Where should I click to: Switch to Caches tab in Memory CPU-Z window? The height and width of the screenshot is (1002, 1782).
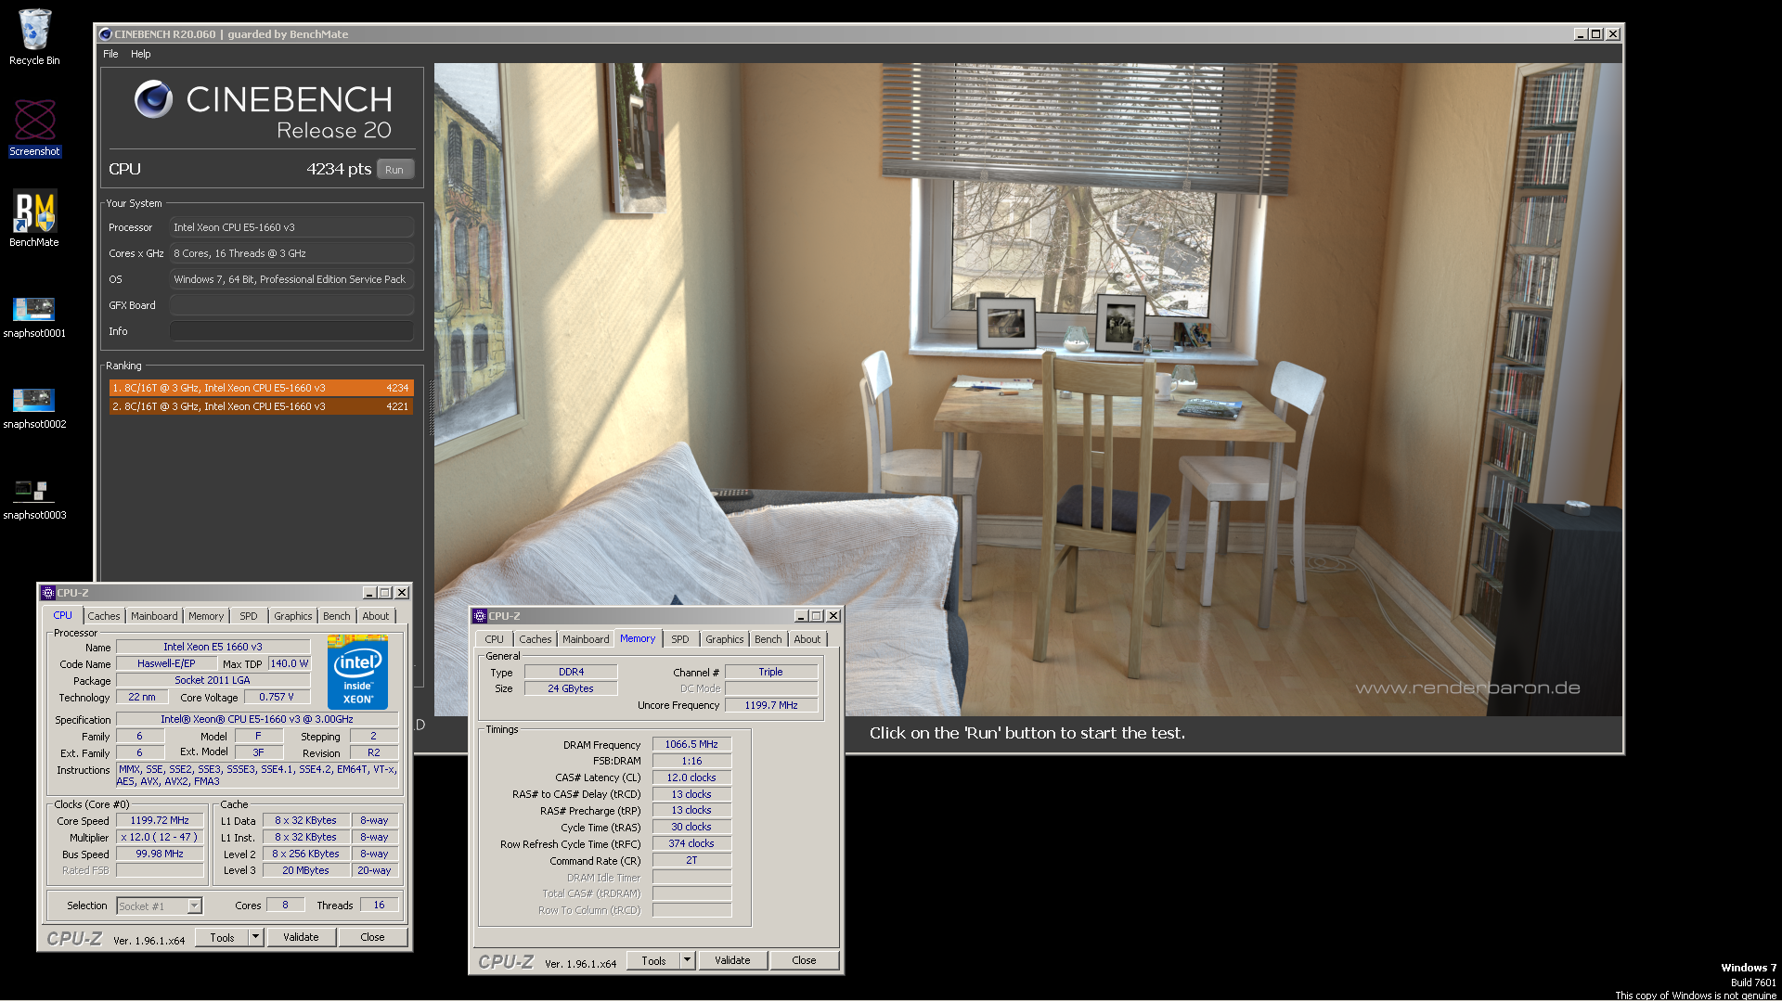click(536, 639)
